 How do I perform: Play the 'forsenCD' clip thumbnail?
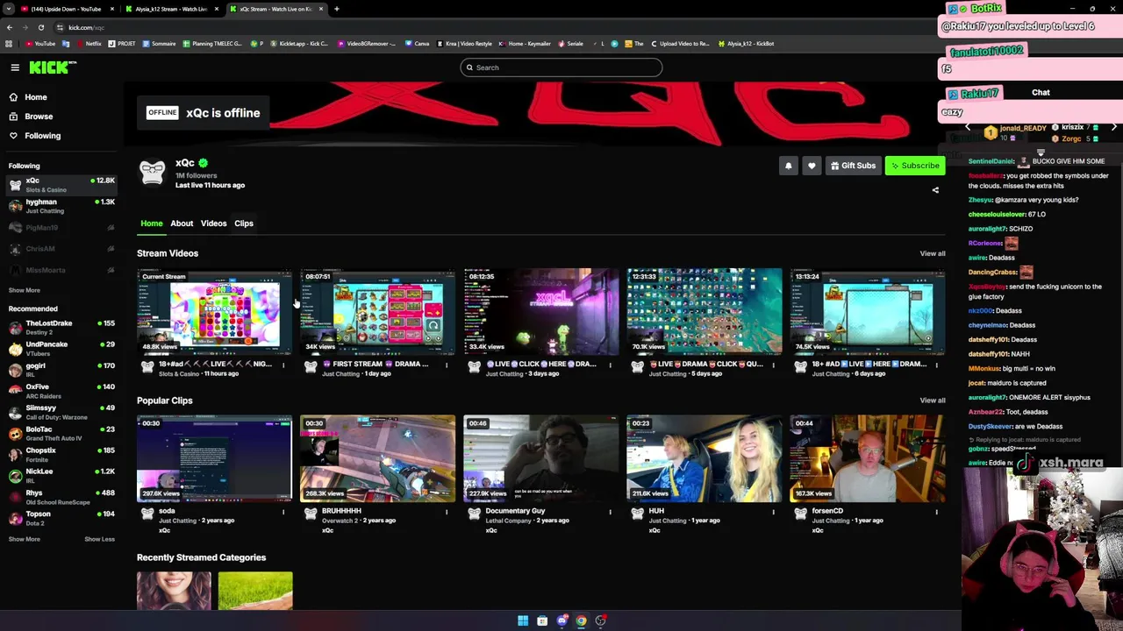click(867, 458)
